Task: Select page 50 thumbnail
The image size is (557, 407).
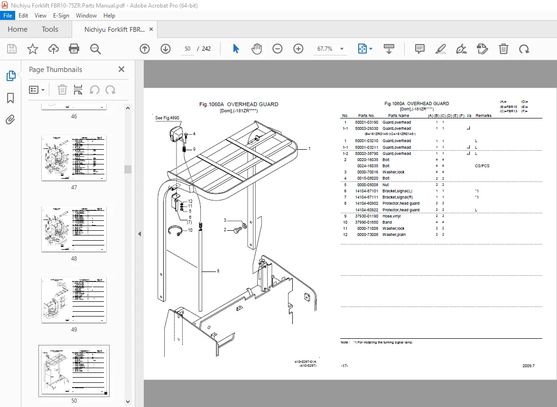Action: click(x=74, y=371)
